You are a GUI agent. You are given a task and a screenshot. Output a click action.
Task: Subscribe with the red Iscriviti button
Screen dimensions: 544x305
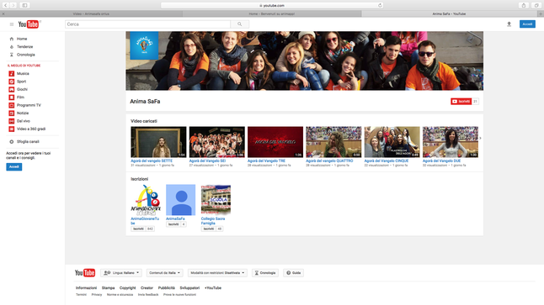pos(461,102)
